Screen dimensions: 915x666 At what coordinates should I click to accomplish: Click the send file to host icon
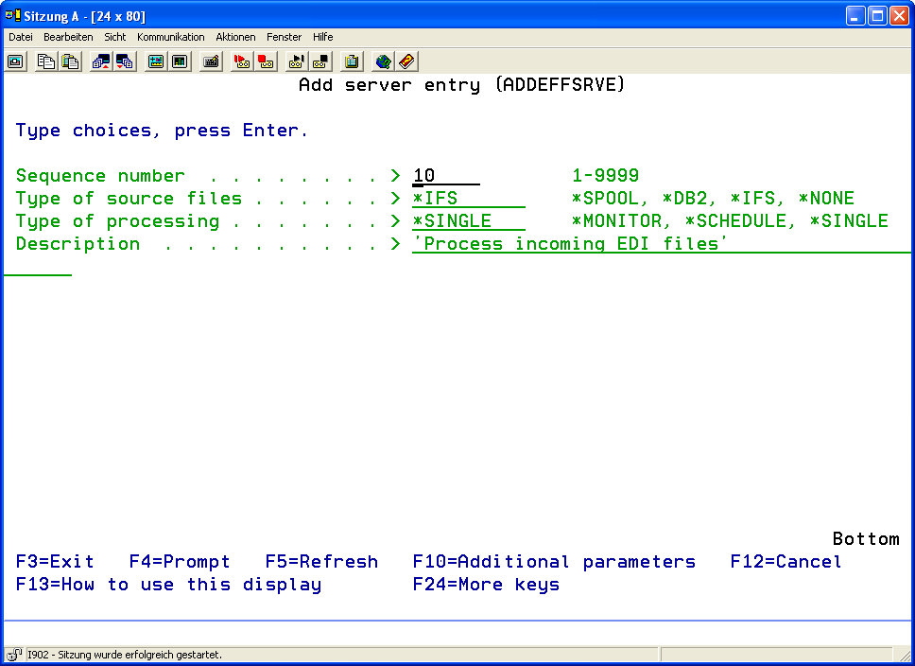101,61
